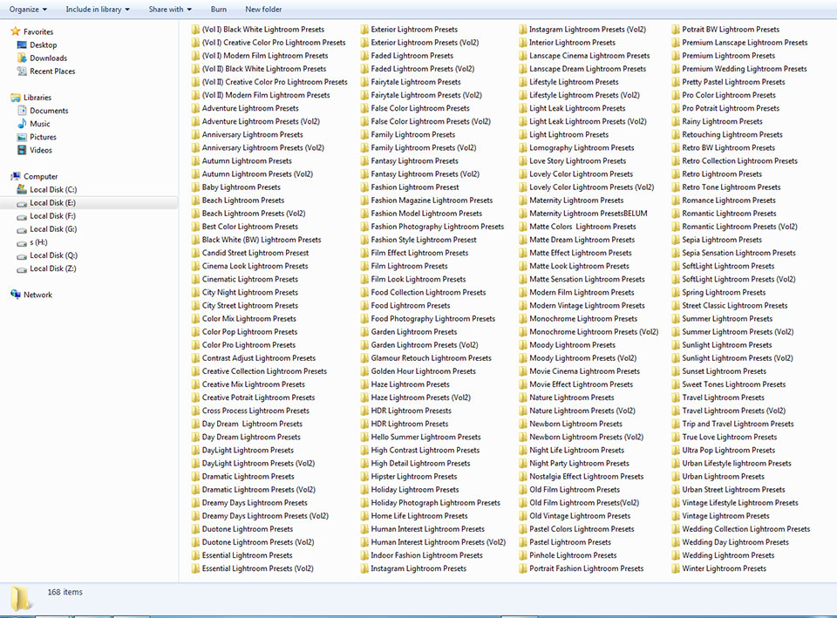
Task: Click the Network icon in sidebar
Action: [x=16, y=294]
